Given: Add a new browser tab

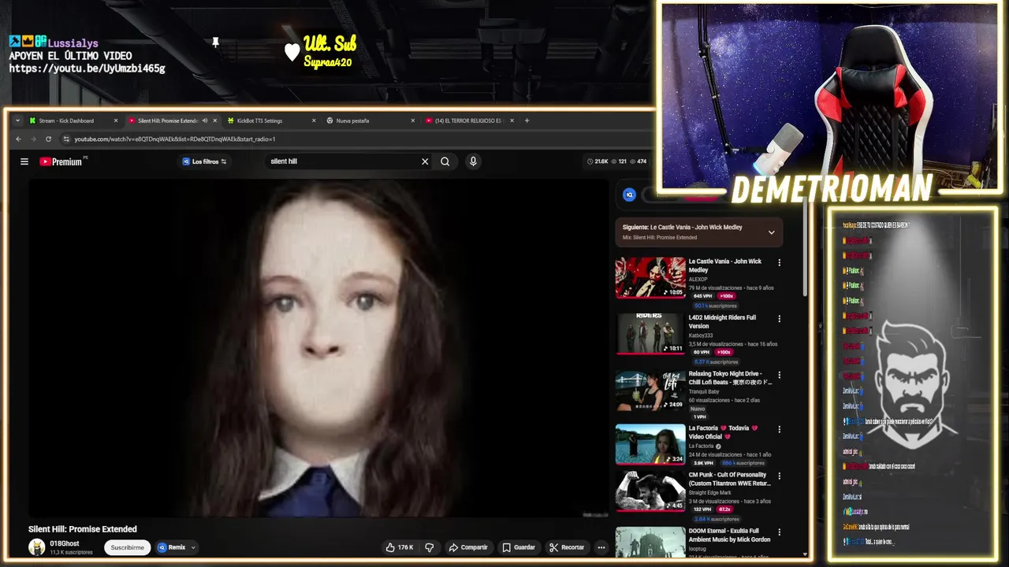Looking at the screenshot, I should 527,120.
